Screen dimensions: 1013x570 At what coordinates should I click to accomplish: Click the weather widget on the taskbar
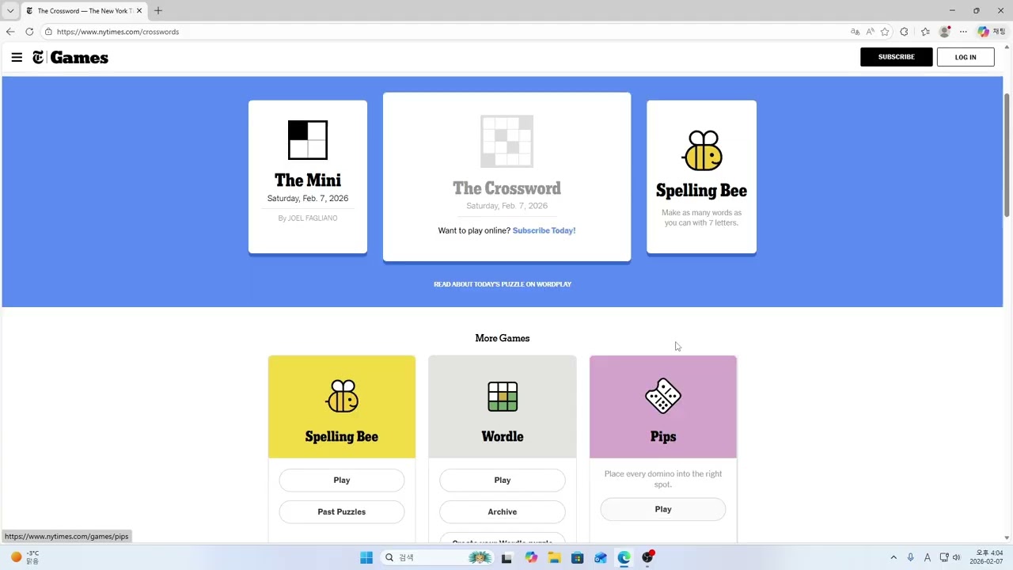[x=24, y=557]
